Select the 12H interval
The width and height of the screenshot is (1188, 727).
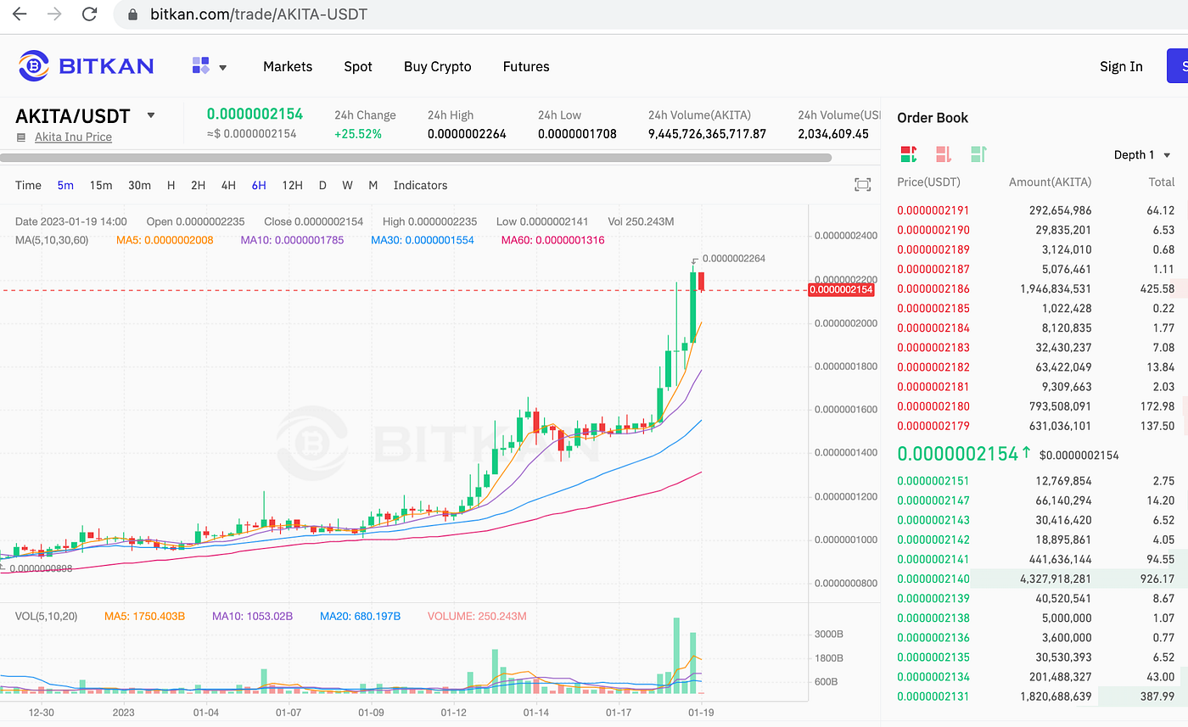click(x=293, y=185)
